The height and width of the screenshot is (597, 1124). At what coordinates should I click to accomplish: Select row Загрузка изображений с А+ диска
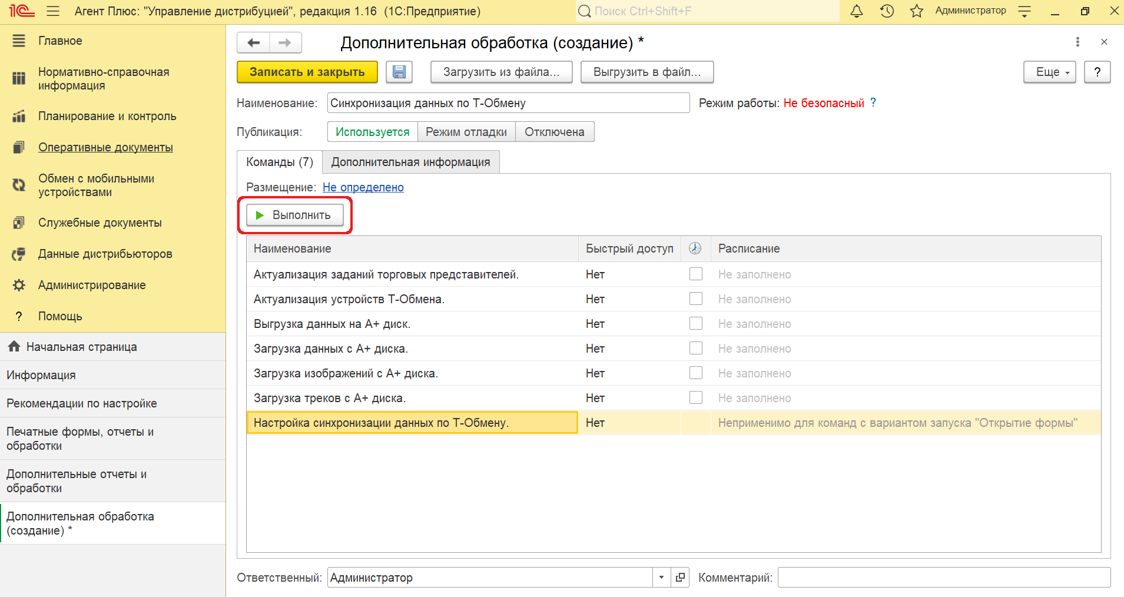(674, 373)
